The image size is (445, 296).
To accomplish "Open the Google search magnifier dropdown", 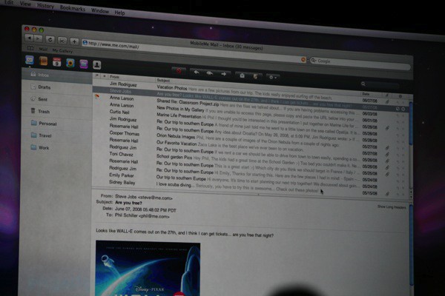I will pyautogui.click(x=314, y=61).
